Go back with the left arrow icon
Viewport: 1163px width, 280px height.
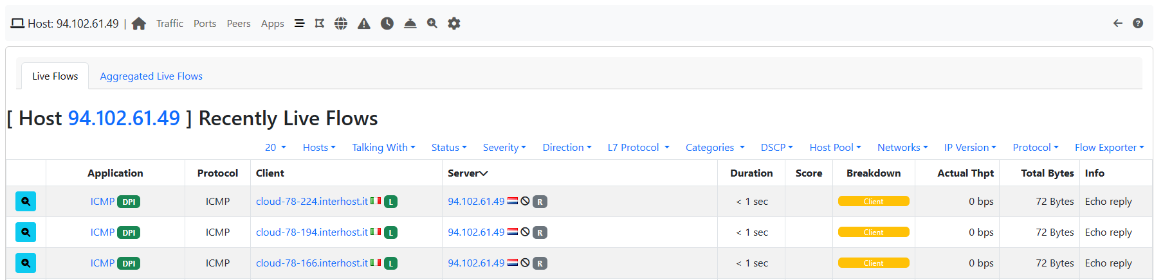point(1118,23)
